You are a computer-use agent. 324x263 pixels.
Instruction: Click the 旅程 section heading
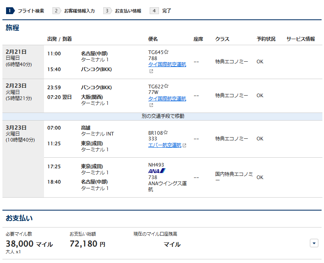click(13, 28)
